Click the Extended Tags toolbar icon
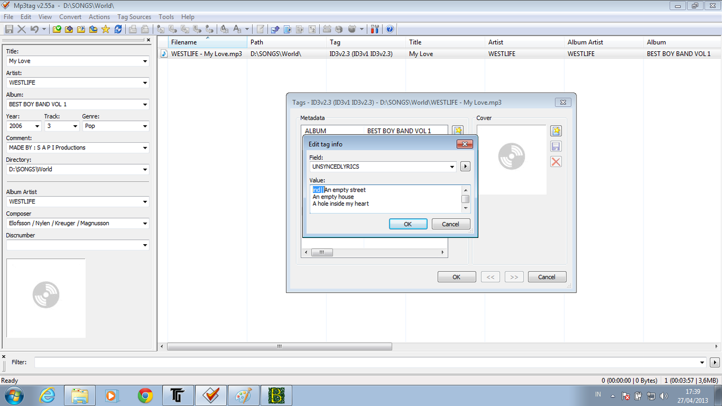 click(260, 29)
